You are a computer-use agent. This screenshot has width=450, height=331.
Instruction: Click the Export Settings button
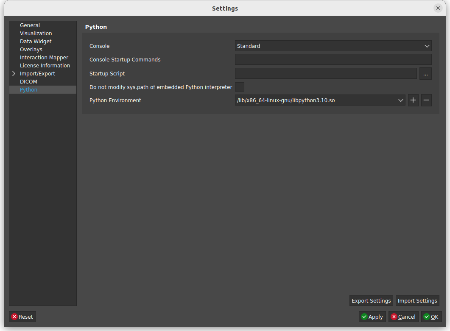coord(371,300)
